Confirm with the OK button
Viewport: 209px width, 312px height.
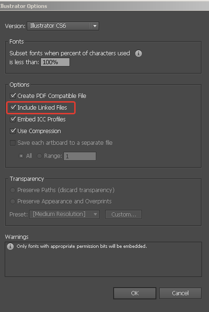point(135,293)
